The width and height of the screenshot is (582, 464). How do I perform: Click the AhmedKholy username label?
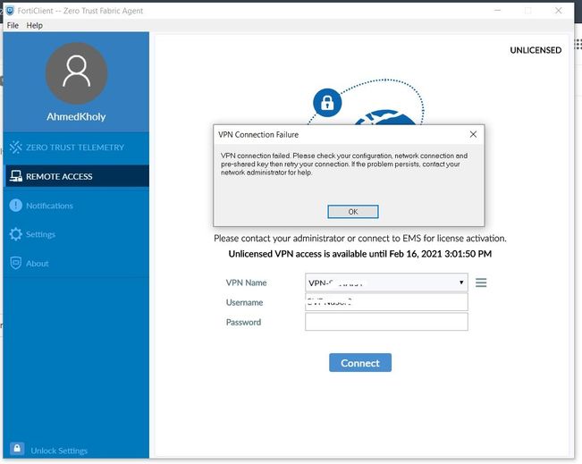(x=76, y=116)
